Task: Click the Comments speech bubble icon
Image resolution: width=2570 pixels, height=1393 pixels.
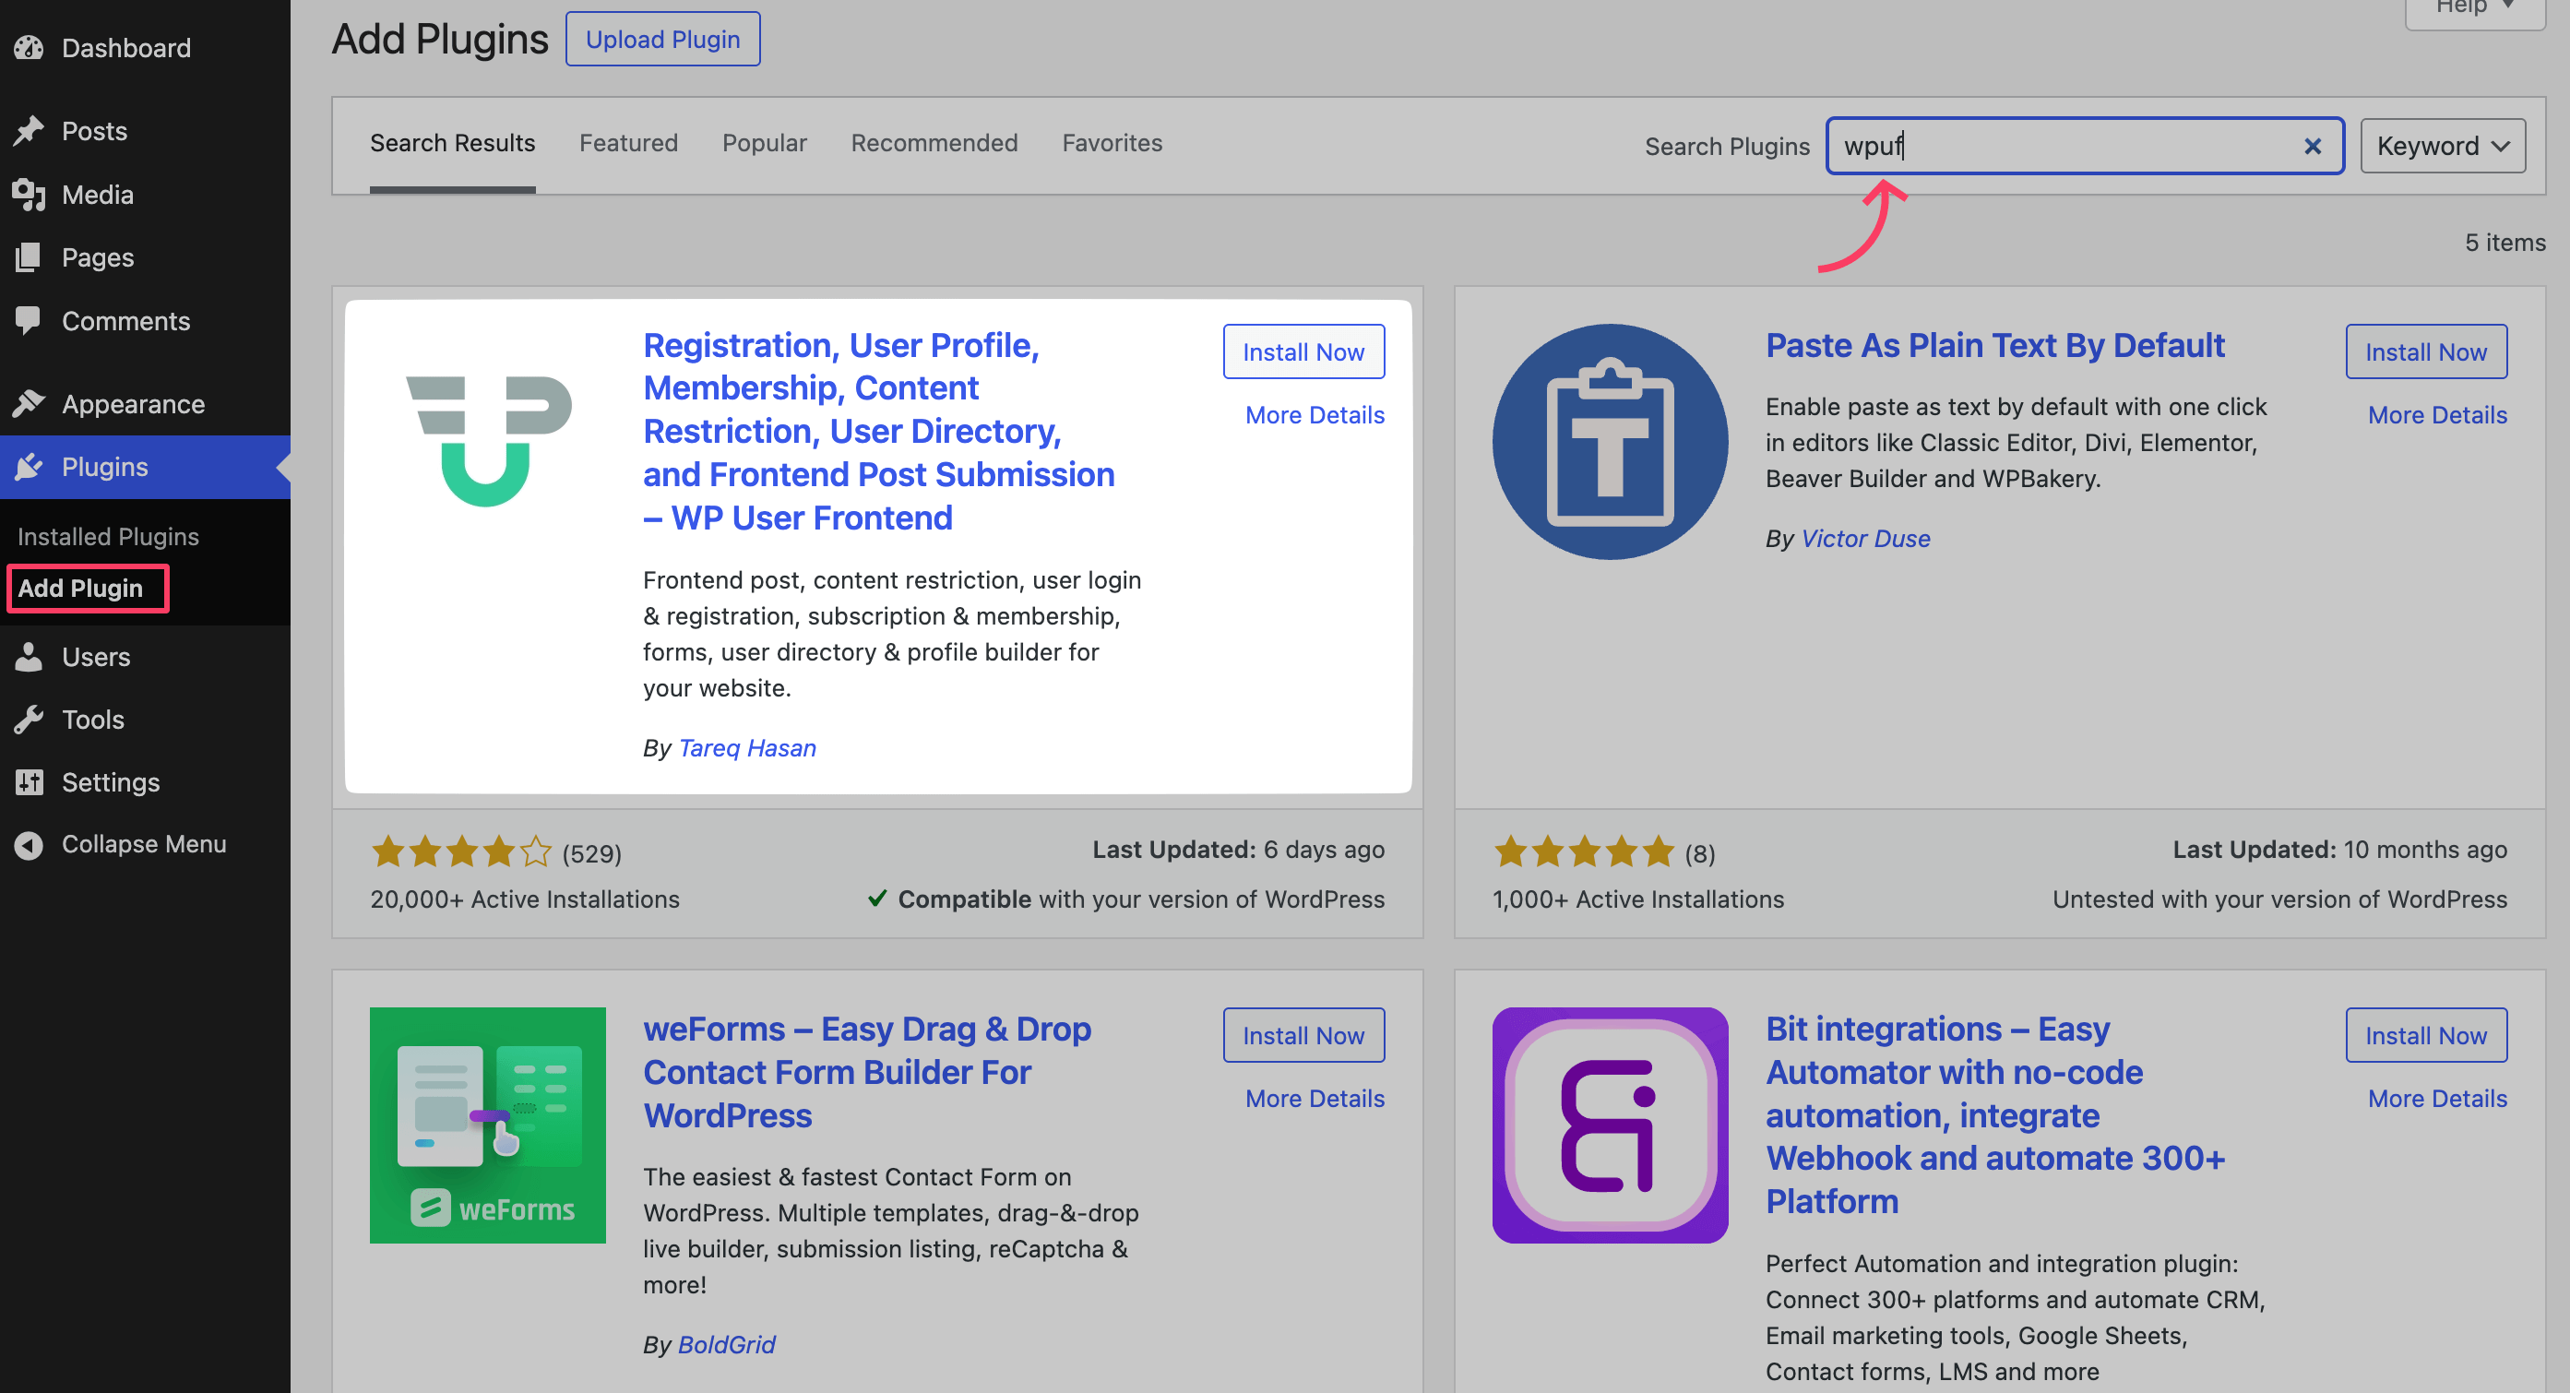Action: coord(29,320)
